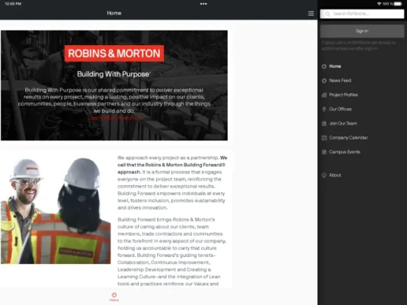Click the Join Our Team icon
Image resolution: width=407 pixels, height=305 pixels.
[324, 124]
